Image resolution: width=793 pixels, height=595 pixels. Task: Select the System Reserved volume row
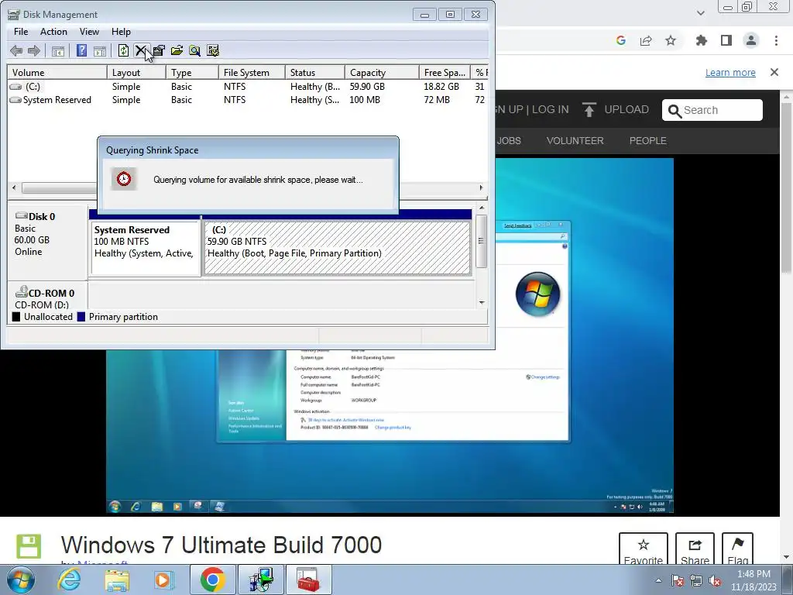point(248,100)
